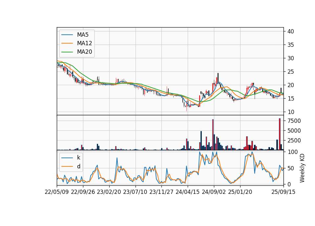Click the tall black candlestick peak near 25
This screenshot has width=315, height=226.
(x=218, y=78)
